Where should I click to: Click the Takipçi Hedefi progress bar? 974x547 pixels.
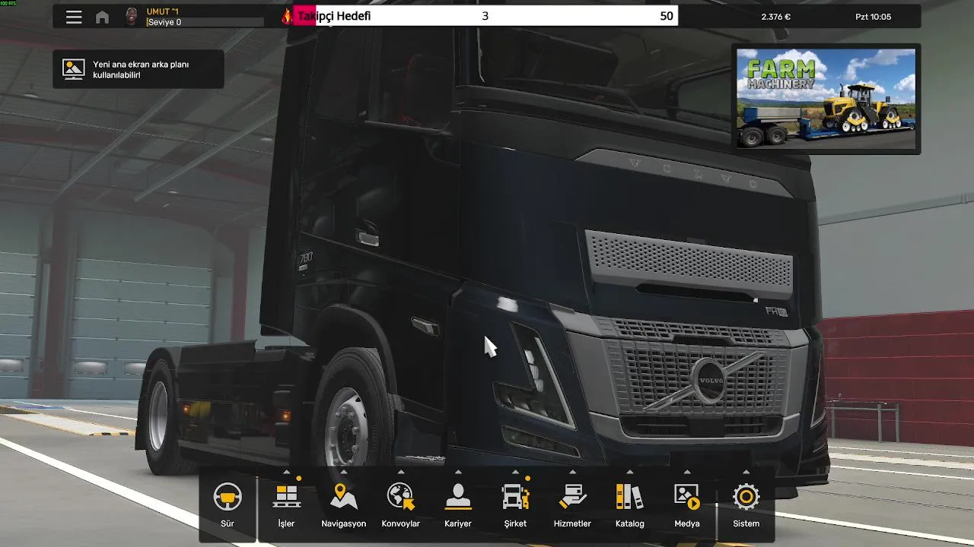[x=485, y=16]
